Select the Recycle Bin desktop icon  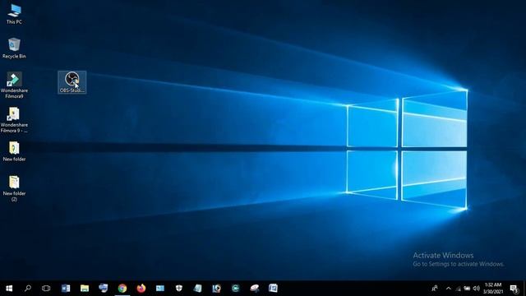pos(14,49)
